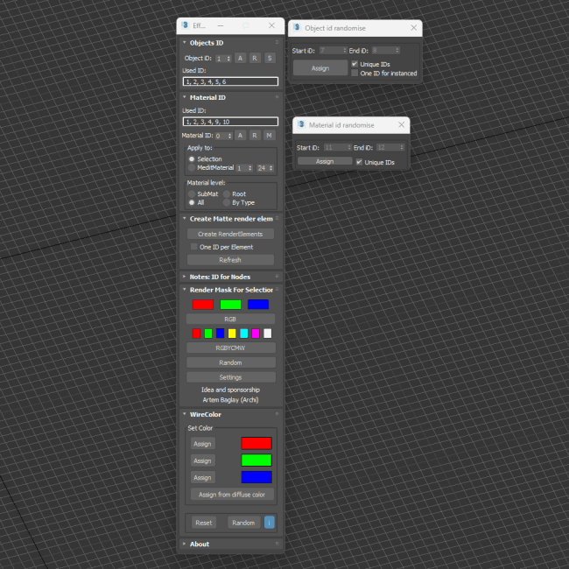
Task: Click Objects ID Used ID text field
Action: tap(230, 81)
